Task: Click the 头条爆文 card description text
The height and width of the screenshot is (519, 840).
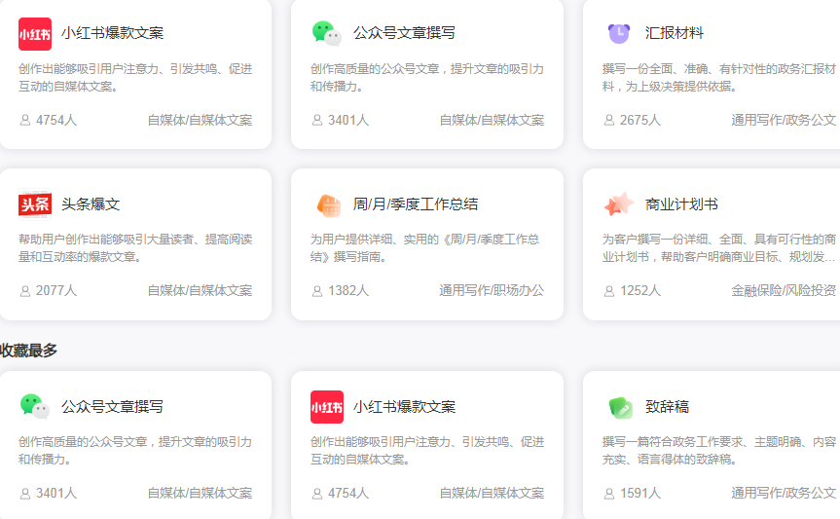Action: (135, 247)
